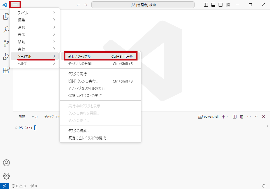Toggle the primary side bar layout icon
The width and height of the screenshot is (270, 189).
click(206, 5)
